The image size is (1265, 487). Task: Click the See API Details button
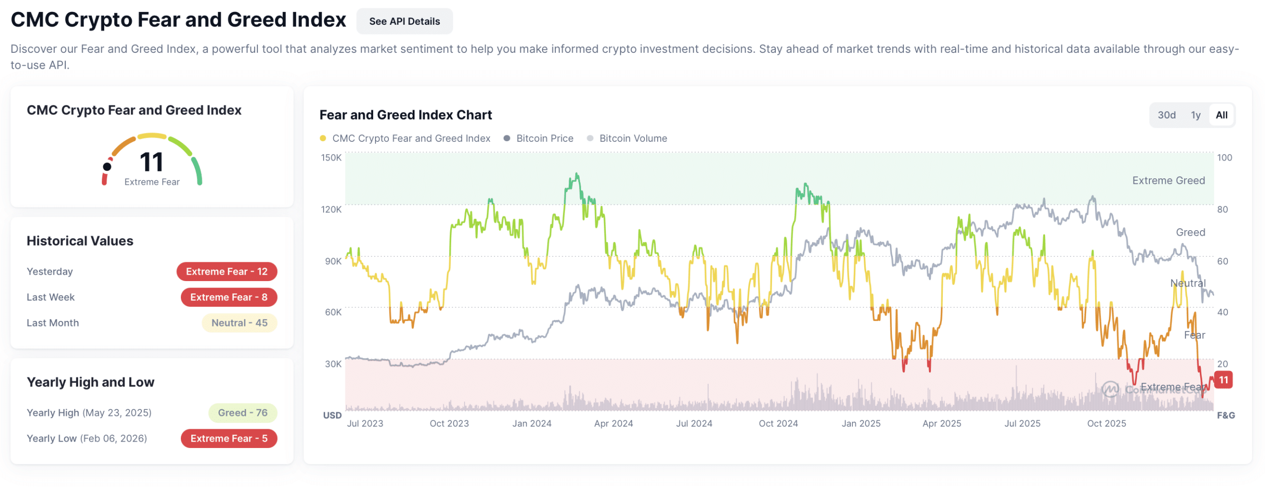(x=404, y=21)
